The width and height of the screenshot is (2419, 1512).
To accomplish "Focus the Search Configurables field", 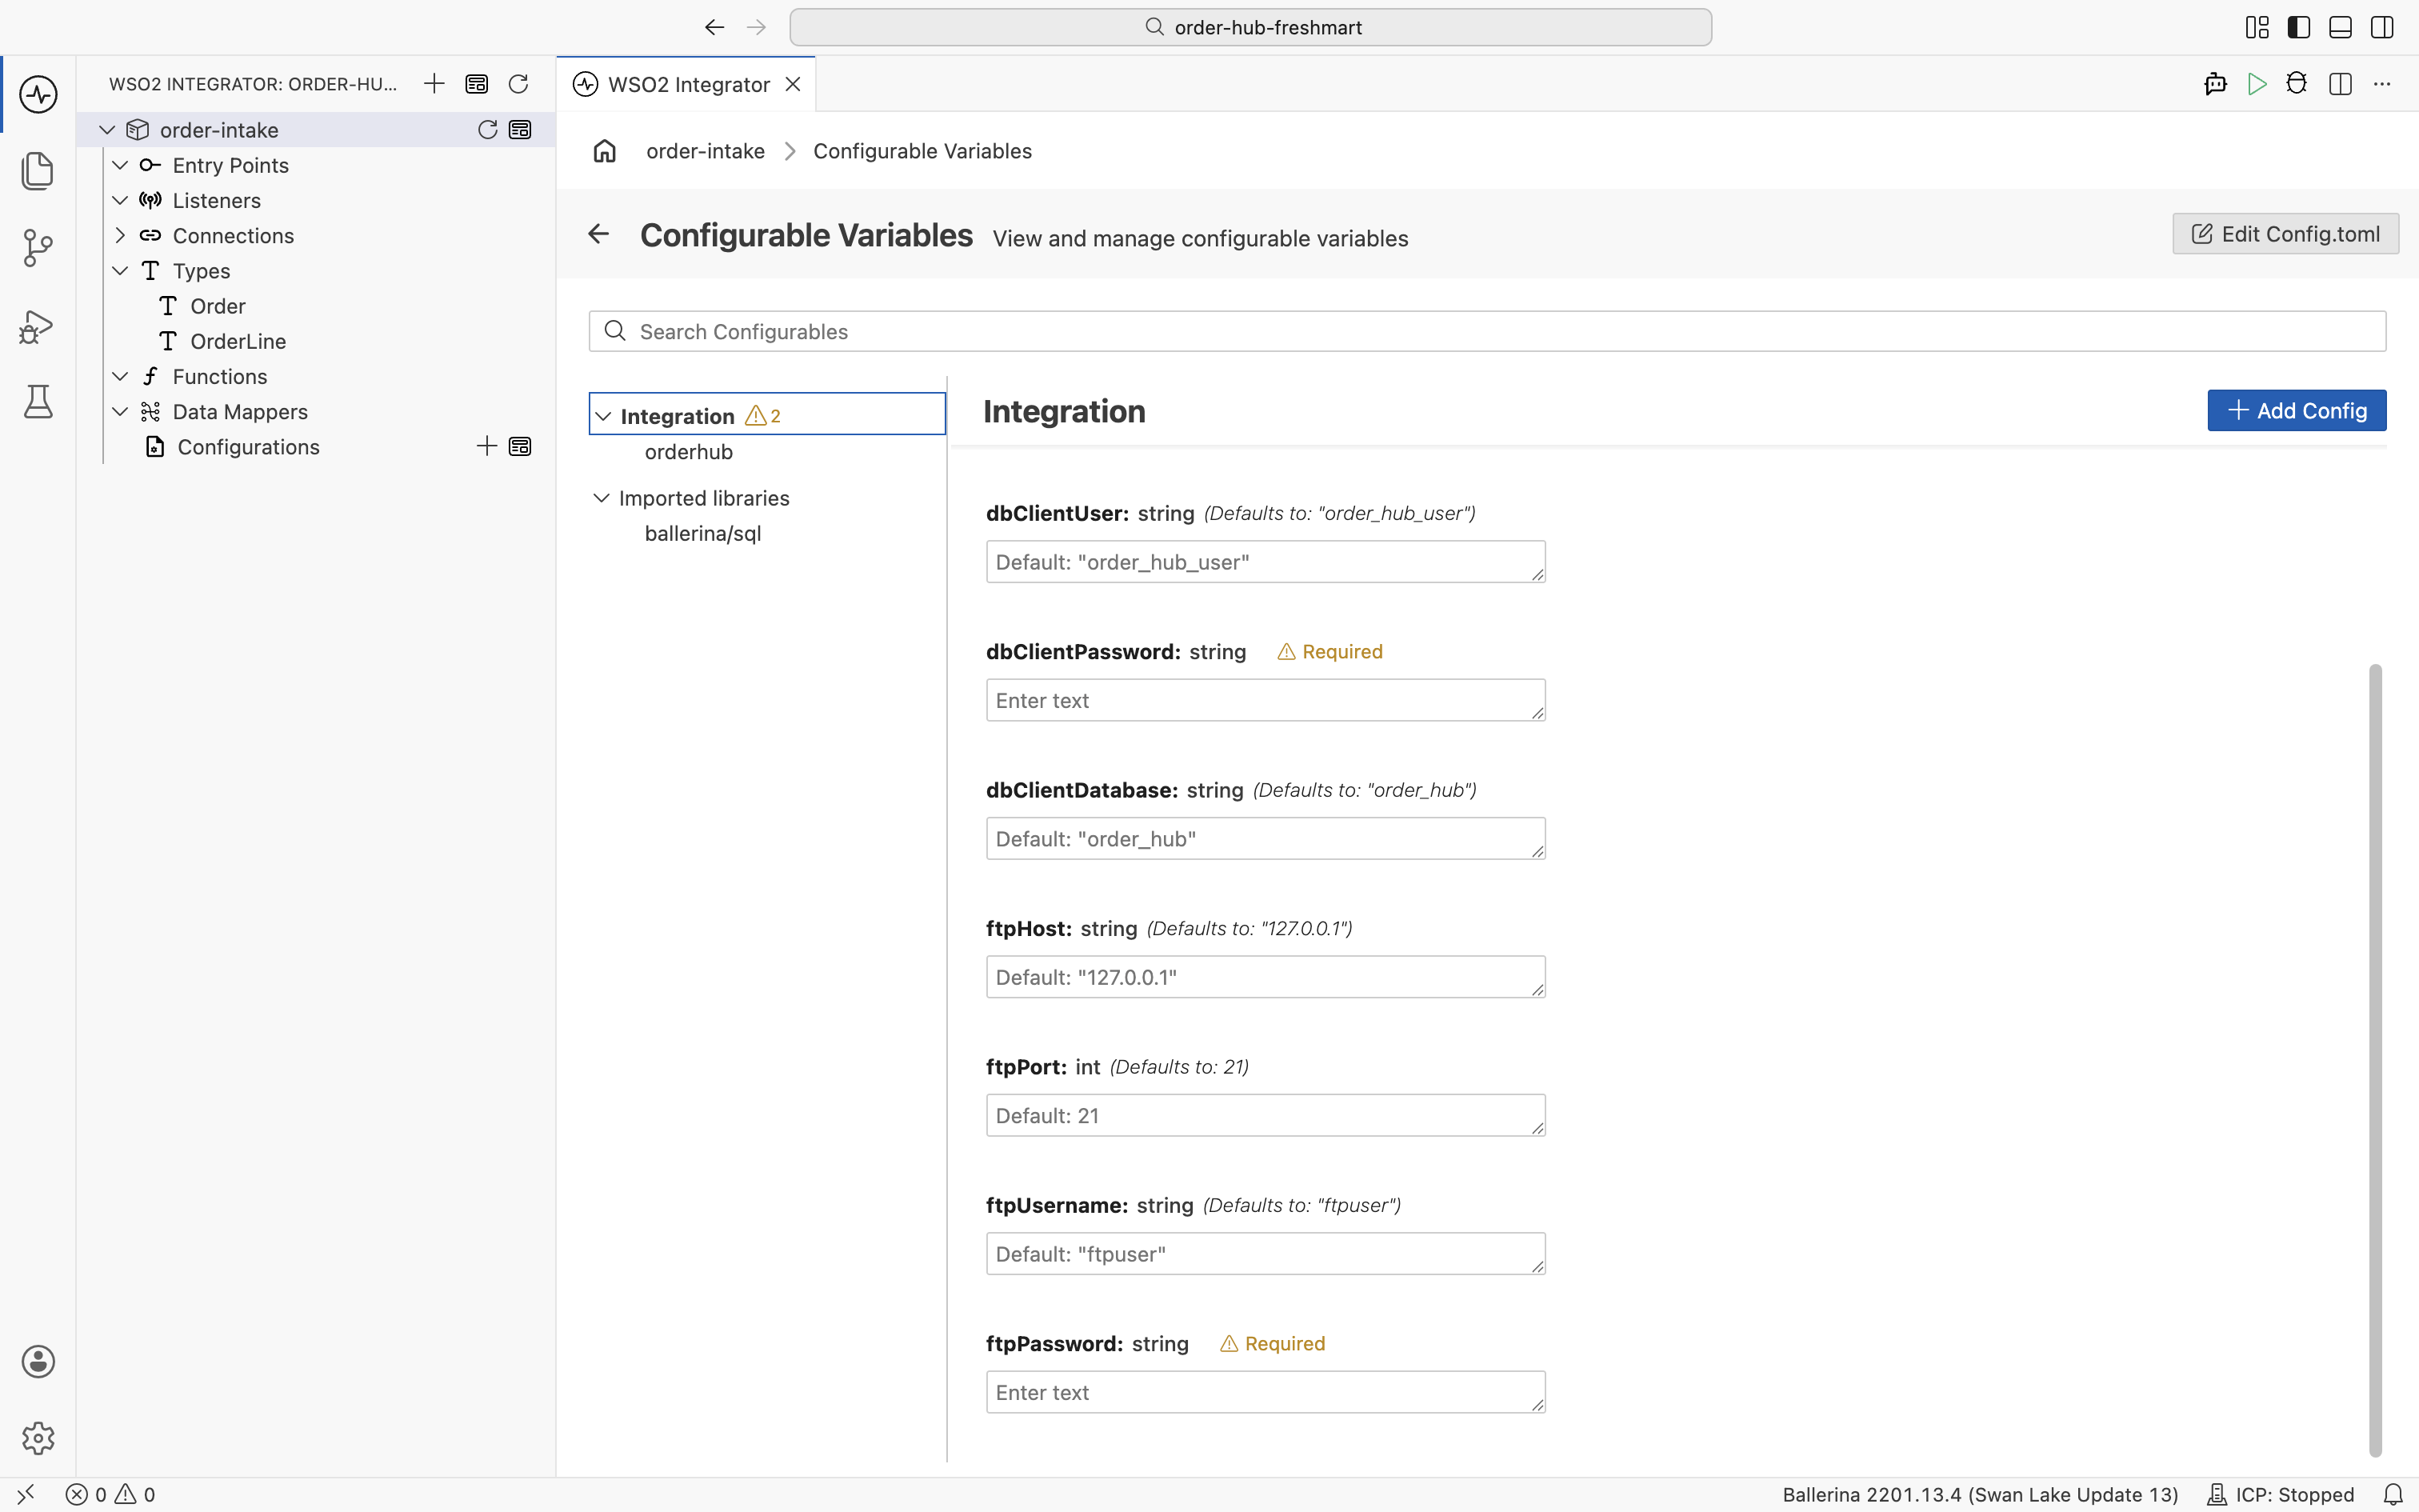I will tap(1487, 331).
